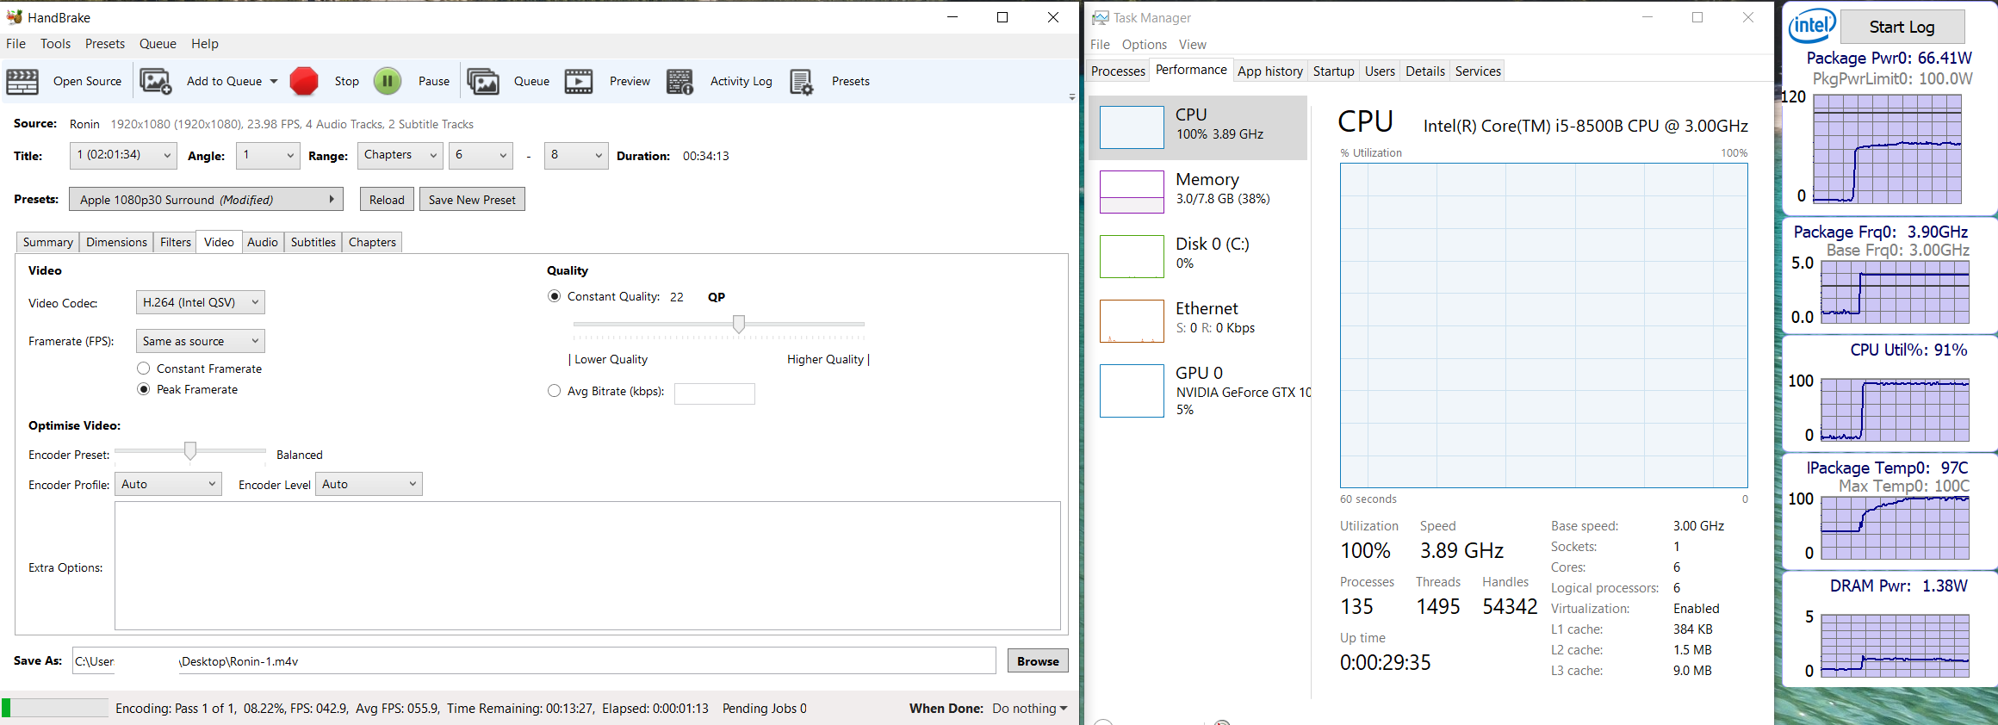
Task: Click the Extra Options text area
Action: 587,566
